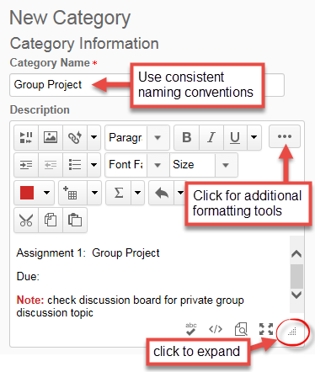Open the Equation sigma tool
This screenshot has width=315, height=372.
point(119,193)
